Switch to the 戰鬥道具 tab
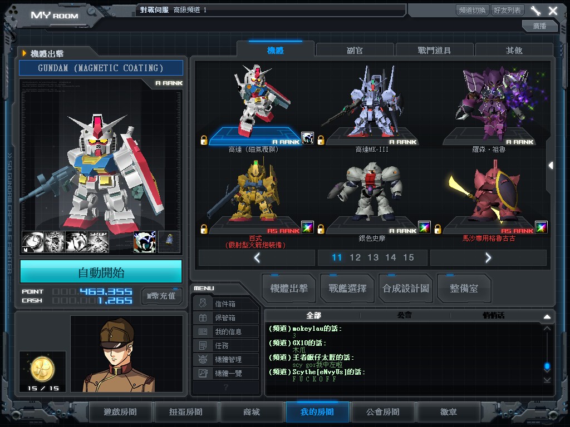The width and height of the screenshot is (570, 427). (434, 50)
